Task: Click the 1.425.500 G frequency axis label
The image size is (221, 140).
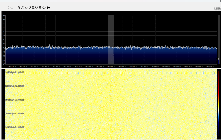Action: (166, 66)
